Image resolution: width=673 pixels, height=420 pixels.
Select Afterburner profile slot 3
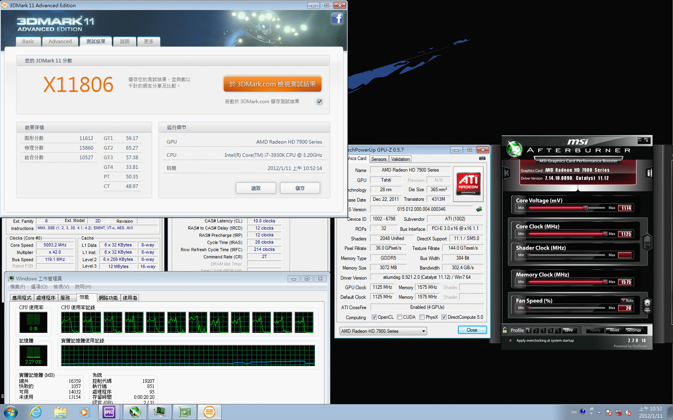click(x=543, y=330)
